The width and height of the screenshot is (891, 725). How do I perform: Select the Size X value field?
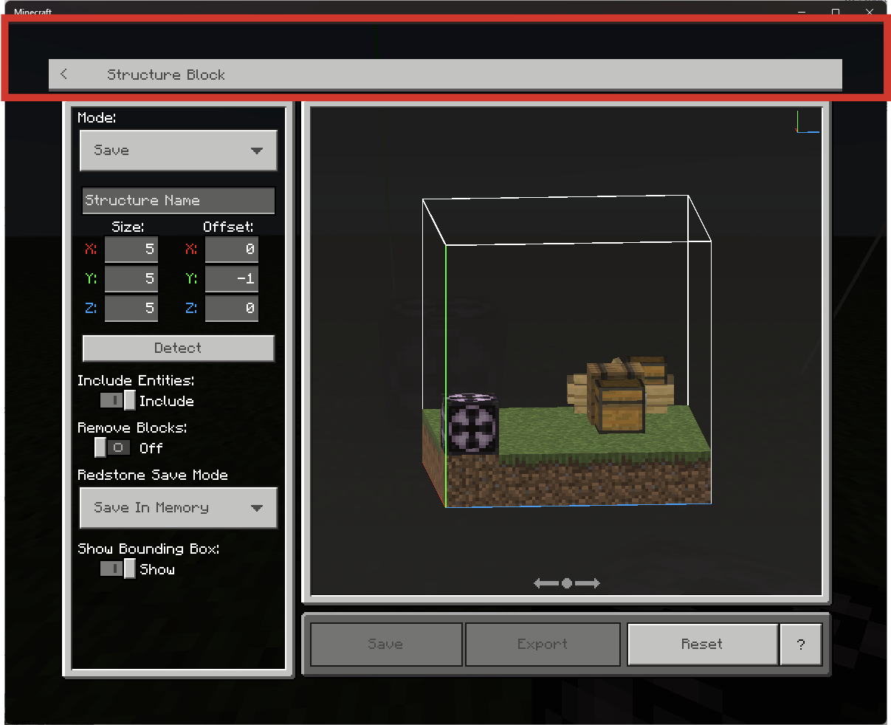pos(131,250)
